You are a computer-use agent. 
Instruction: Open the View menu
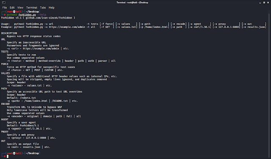20,8
